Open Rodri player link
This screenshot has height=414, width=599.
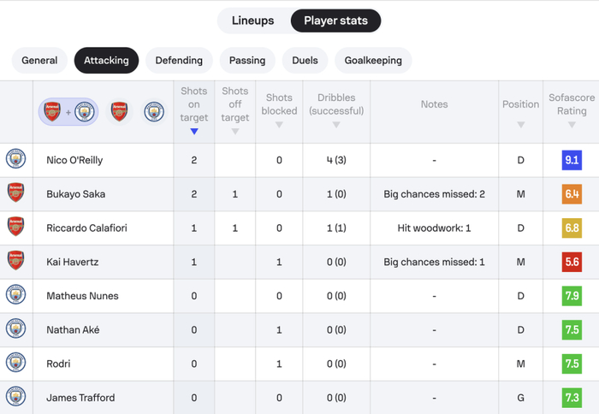(x=59, y=364)
